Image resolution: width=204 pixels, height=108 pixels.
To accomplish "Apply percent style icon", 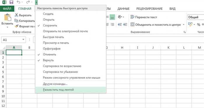I will click(198, 25).
